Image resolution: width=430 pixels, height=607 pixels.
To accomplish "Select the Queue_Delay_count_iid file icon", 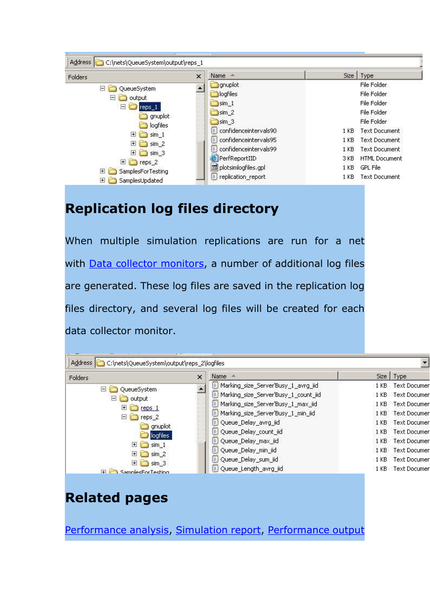I will [215, 432].
